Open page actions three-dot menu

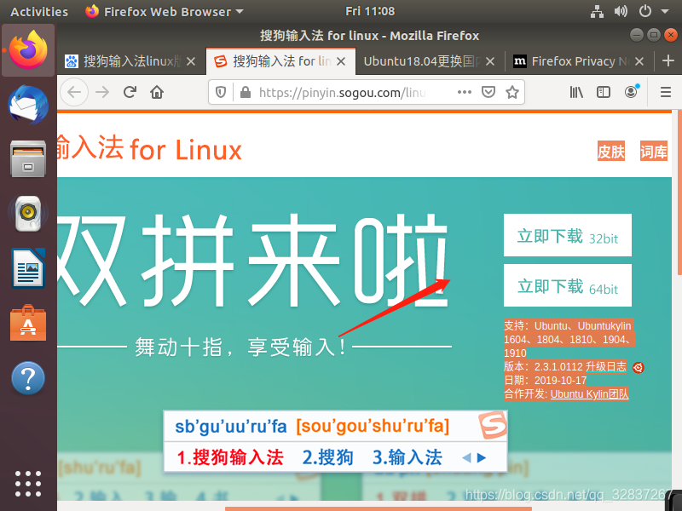465,92
